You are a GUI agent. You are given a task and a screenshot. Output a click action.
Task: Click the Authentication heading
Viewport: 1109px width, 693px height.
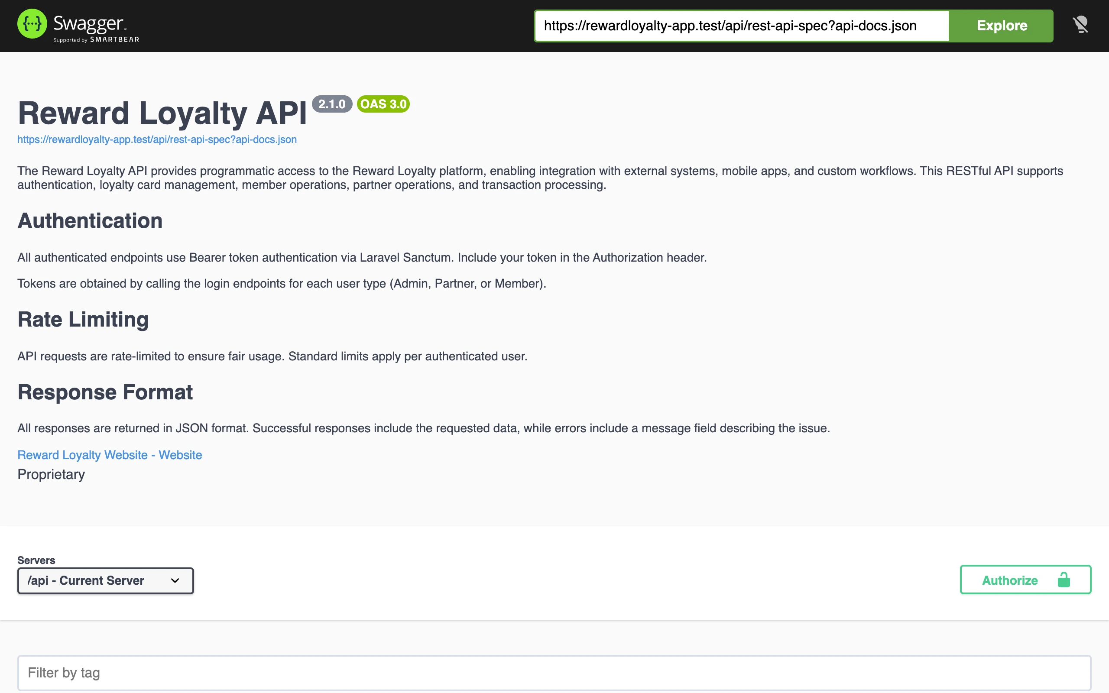point(90,221)
